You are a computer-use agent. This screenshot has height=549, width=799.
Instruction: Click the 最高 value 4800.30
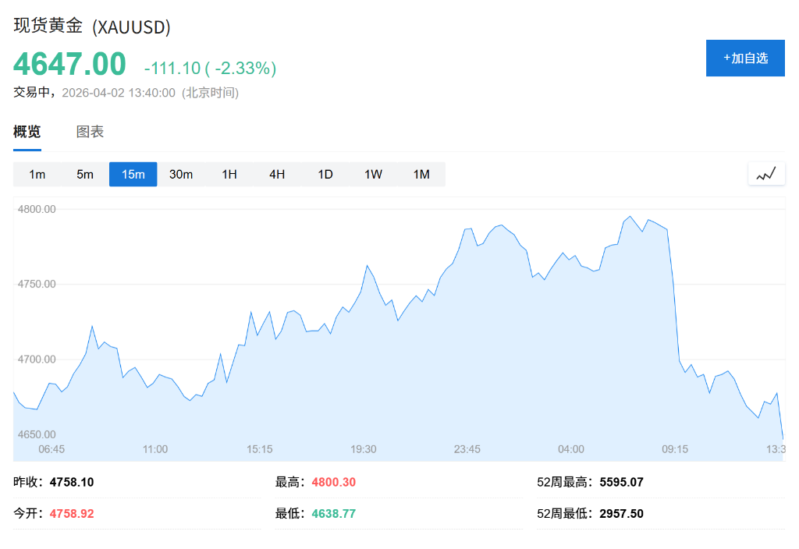(x=333, y=482)
